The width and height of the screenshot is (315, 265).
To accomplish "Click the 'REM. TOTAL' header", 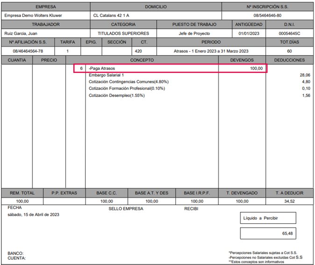I will [22, 193].
